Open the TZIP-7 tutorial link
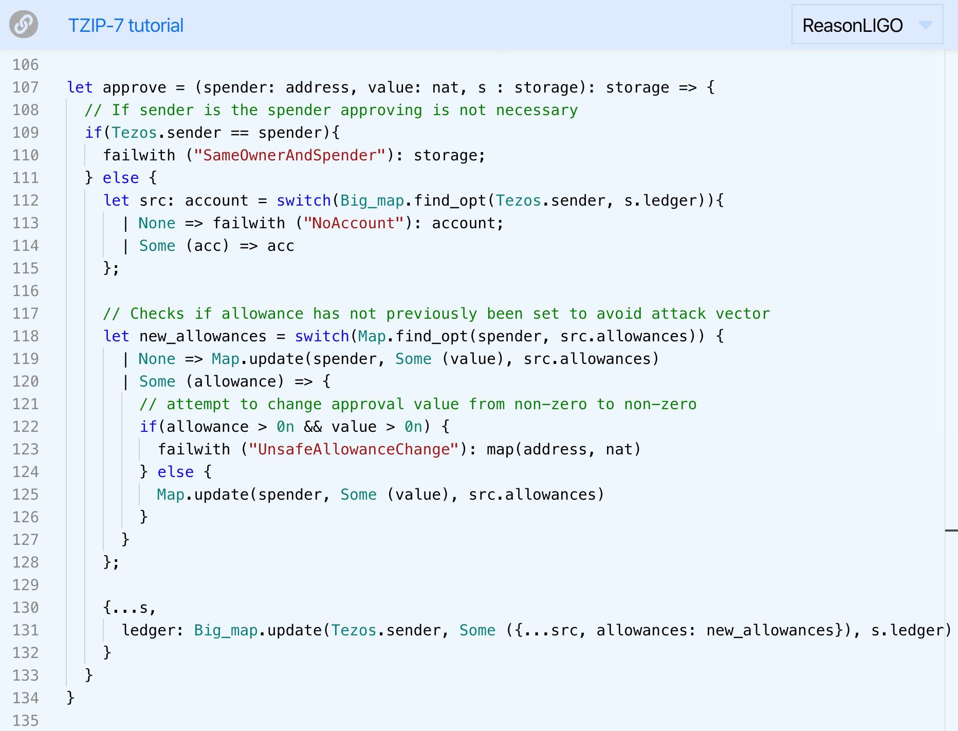The width and height of the screenshot is (958, 731). pos(126,25)
